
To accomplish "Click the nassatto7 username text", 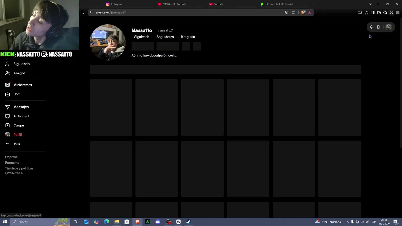I will point(166,30).
